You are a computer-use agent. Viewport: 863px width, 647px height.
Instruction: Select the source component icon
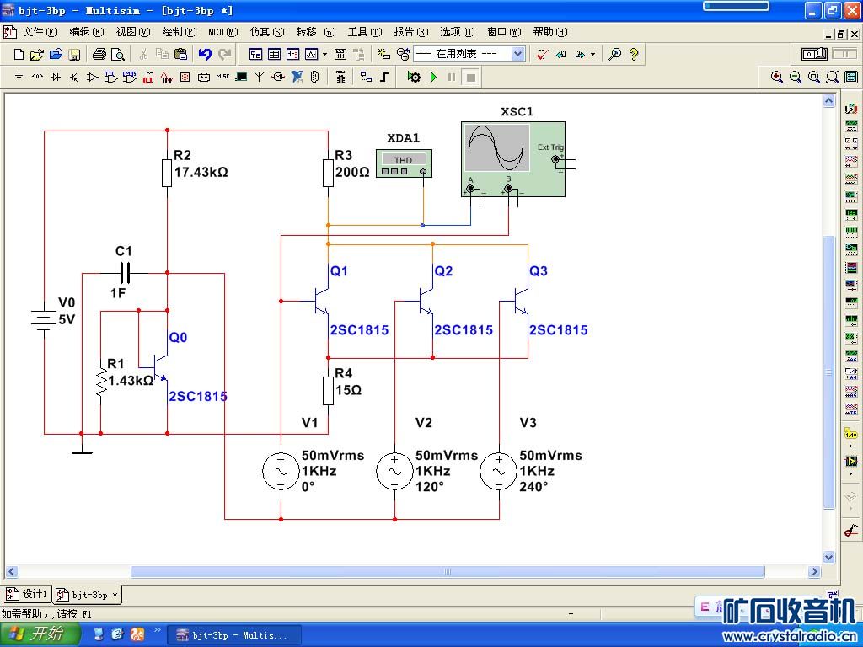coord(19,77)
